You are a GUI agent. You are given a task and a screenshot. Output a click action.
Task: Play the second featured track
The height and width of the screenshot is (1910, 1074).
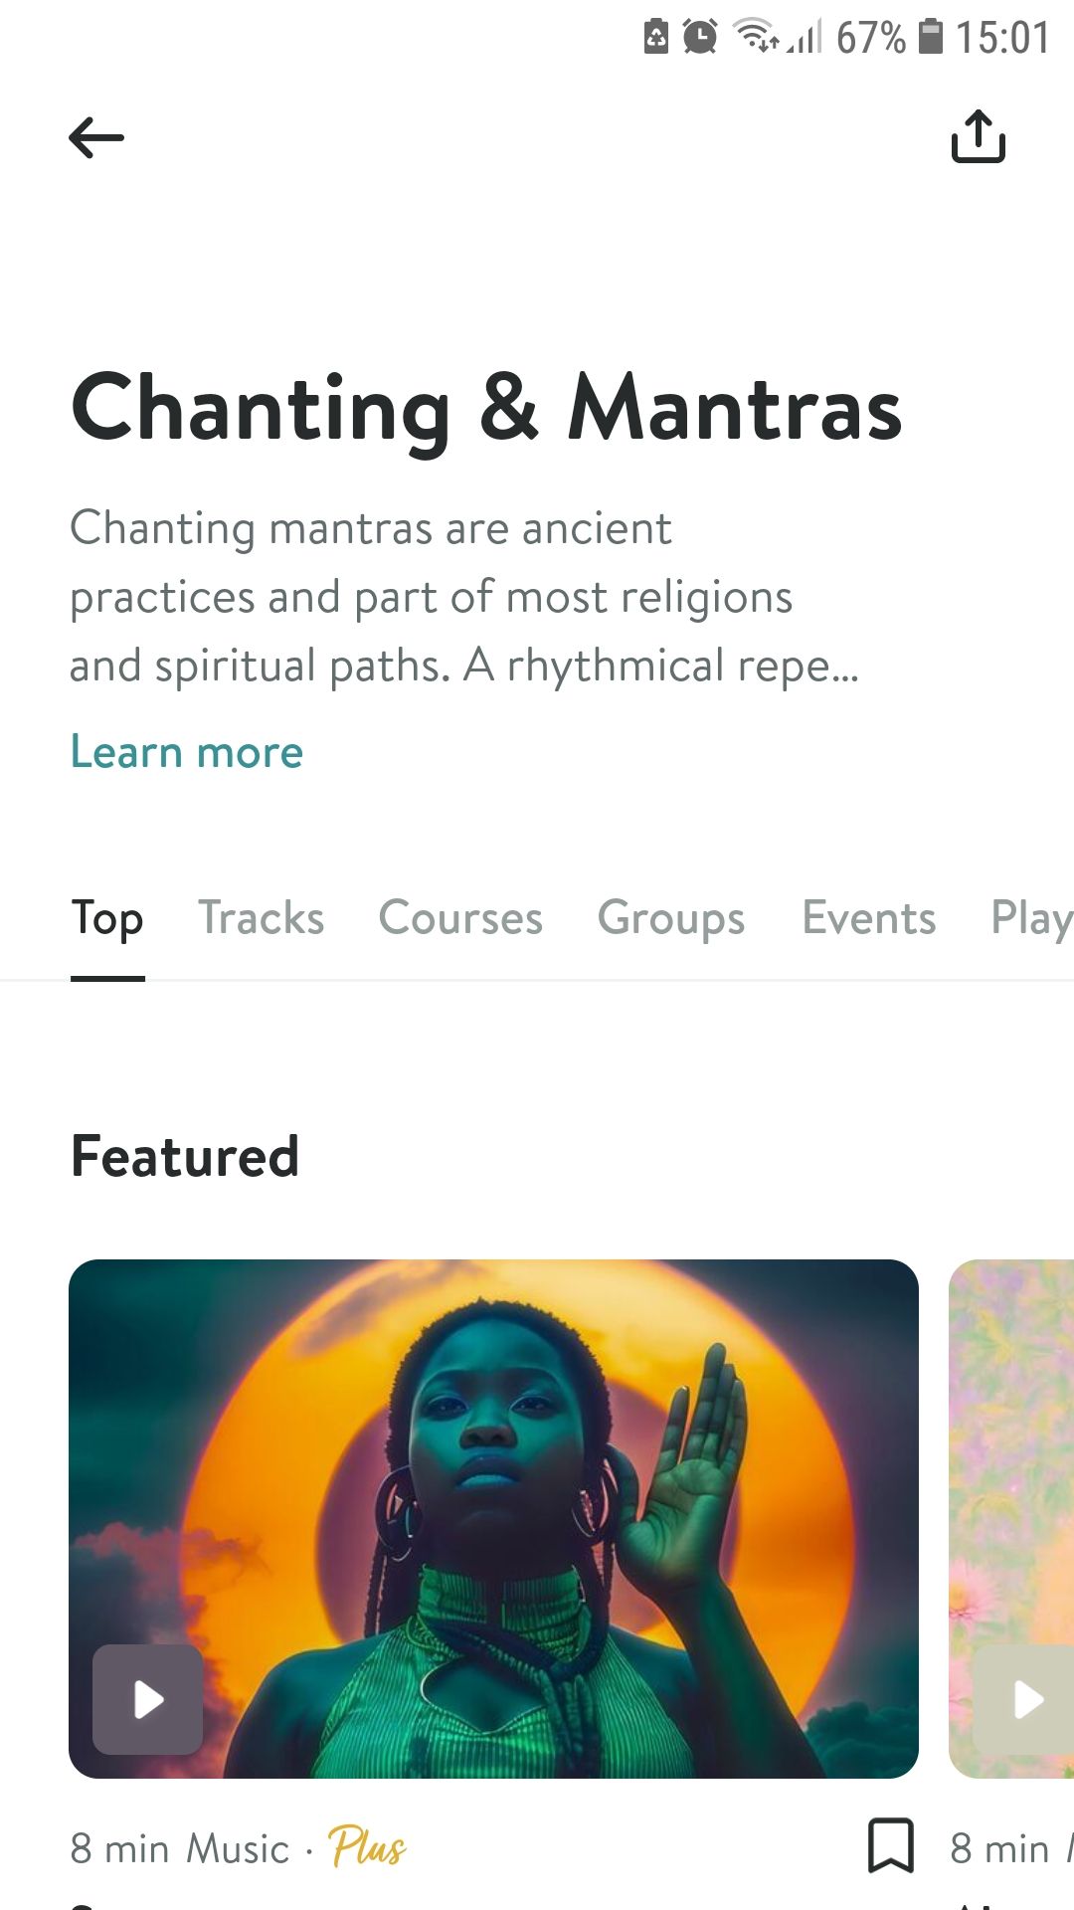coord(1026,1699)
